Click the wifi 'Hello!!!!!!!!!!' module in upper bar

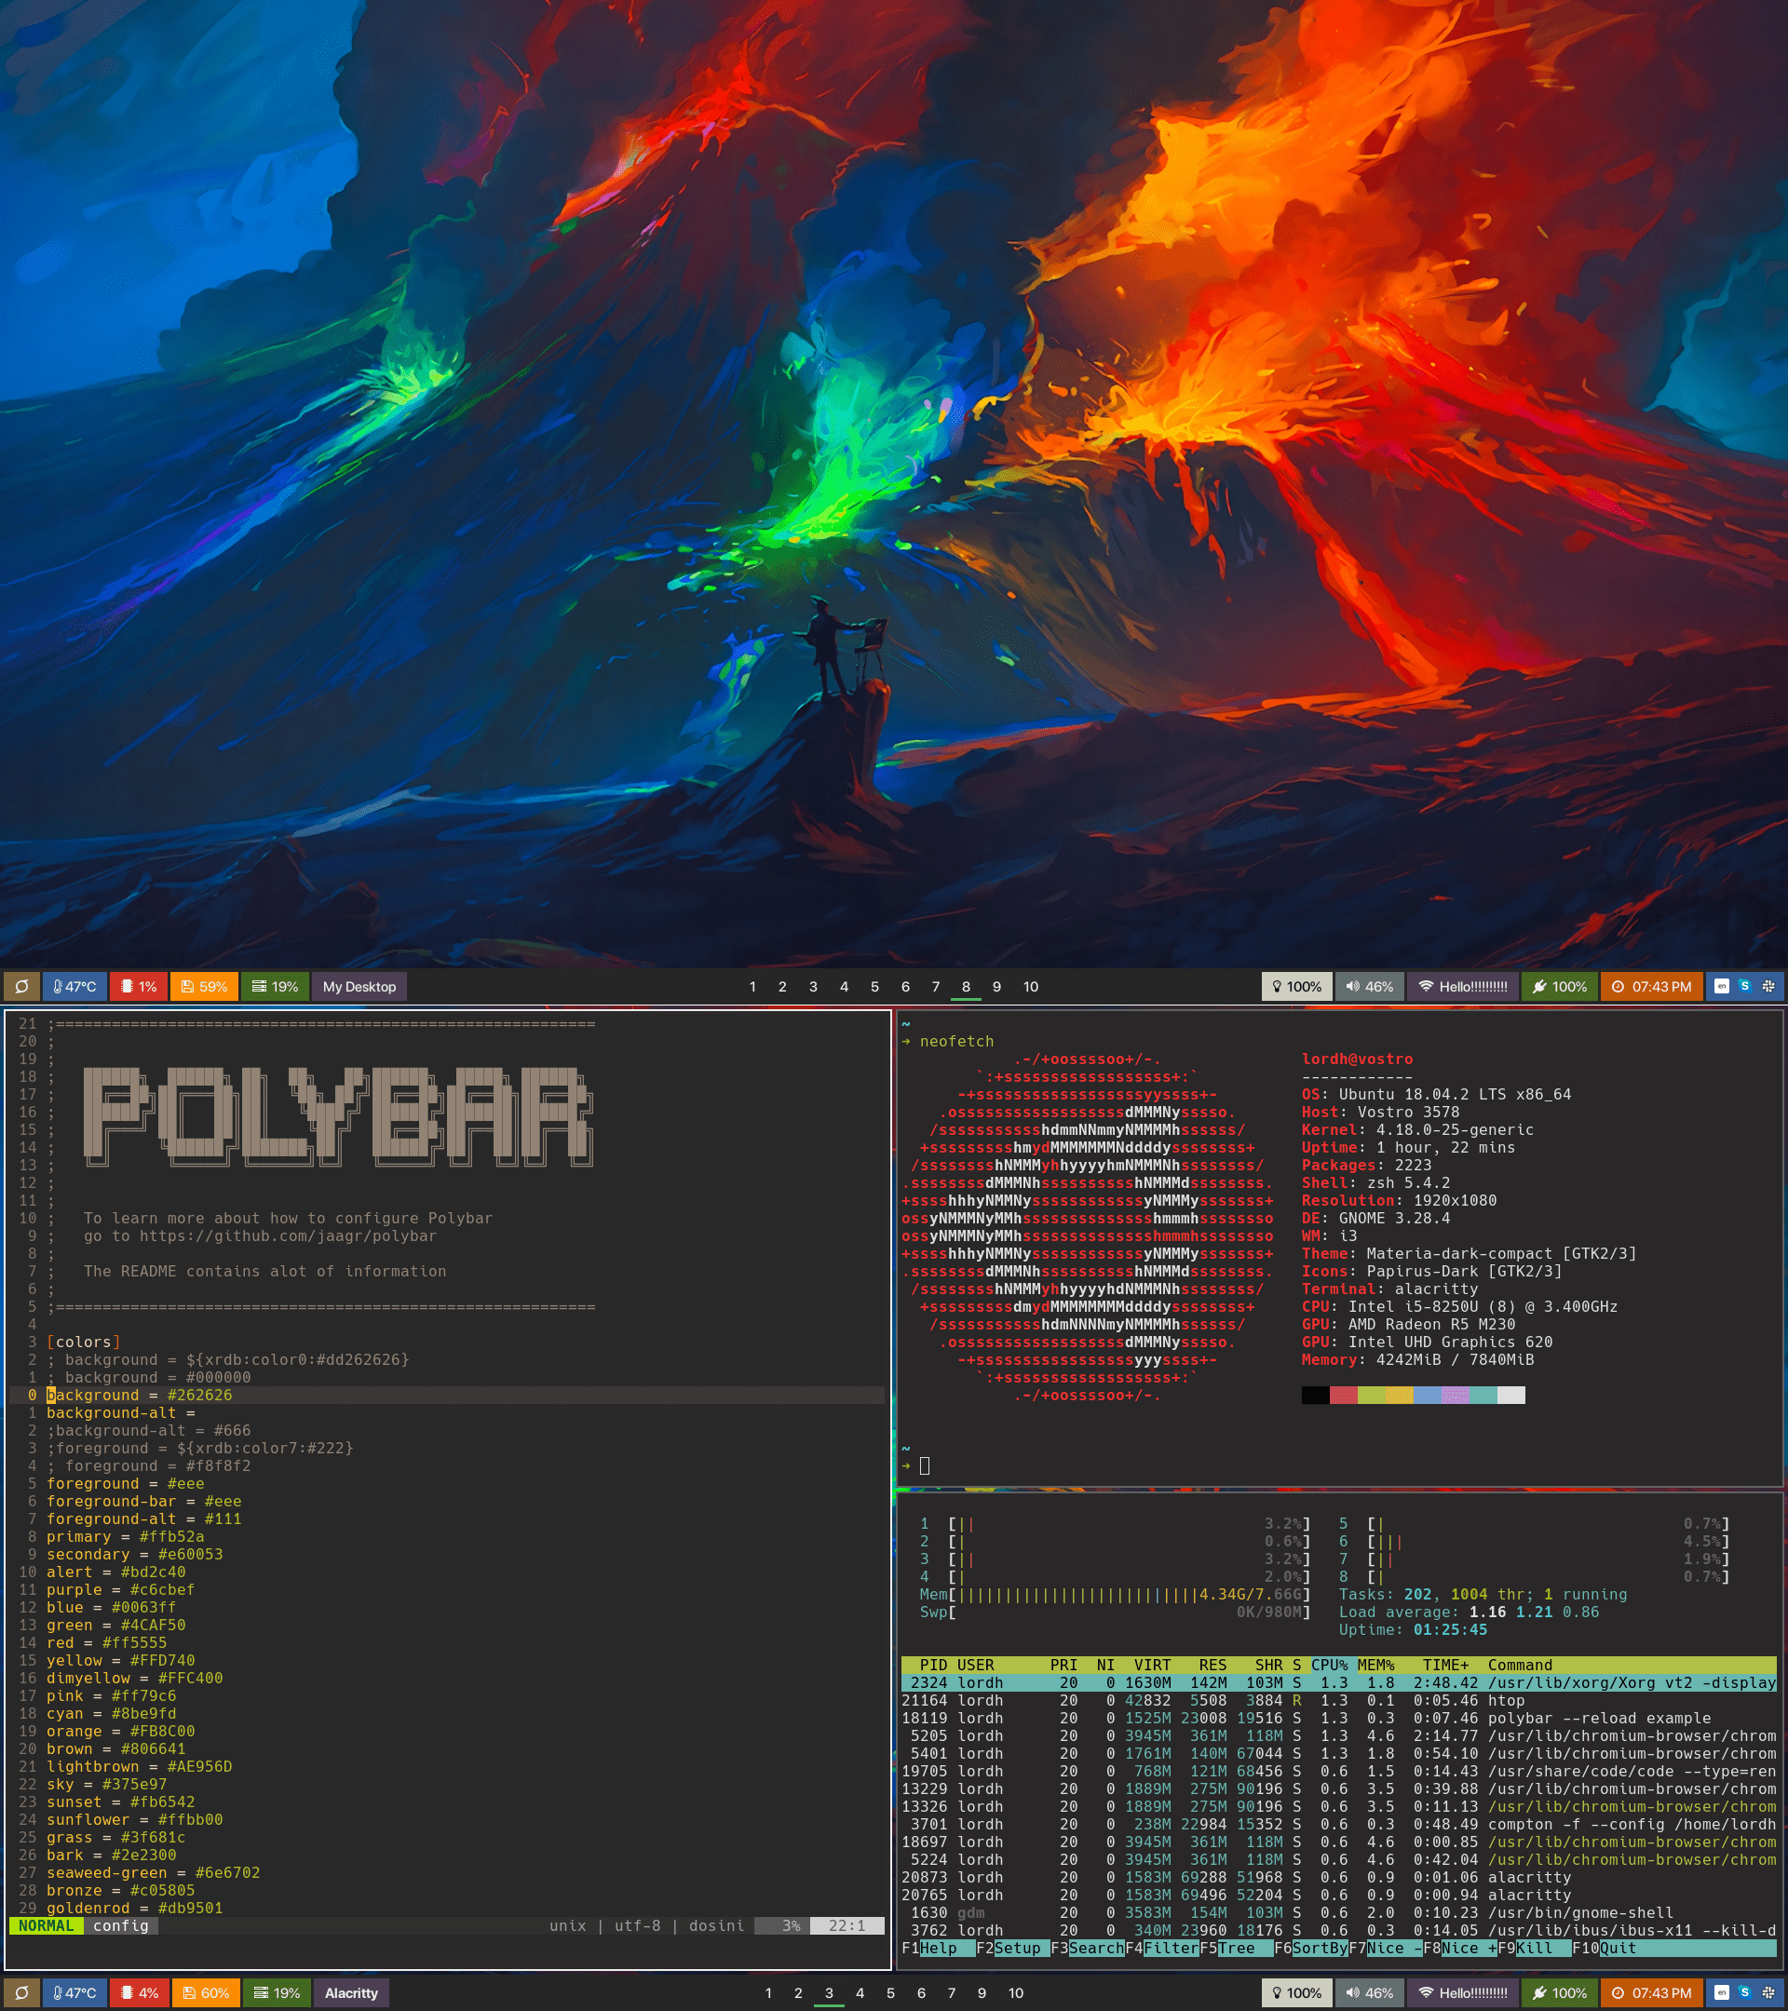tap(1462, 986)
